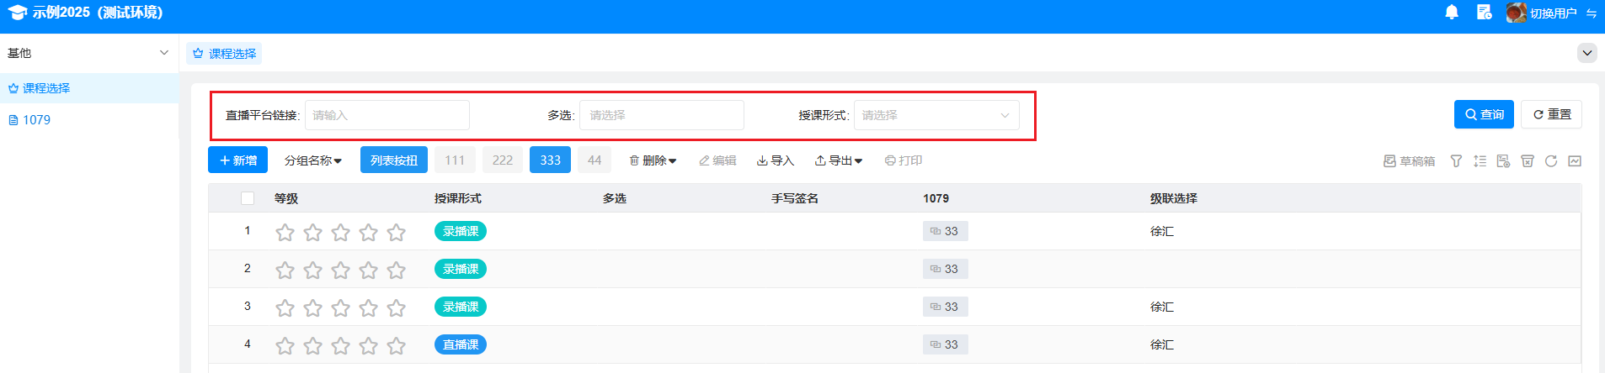Click the 333 group button

[550, 160]
